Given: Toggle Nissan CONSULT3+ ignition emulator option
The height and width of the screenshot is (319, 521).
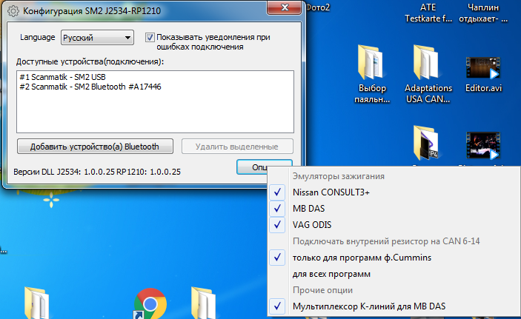Looking at the screenshot, I should point(394,192).
